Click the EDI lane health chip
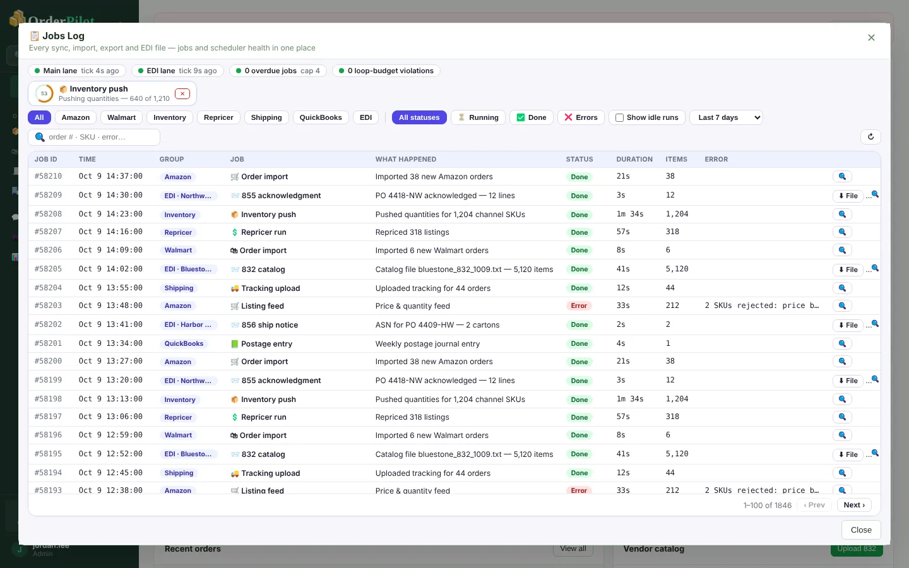 tap(177, 71)
